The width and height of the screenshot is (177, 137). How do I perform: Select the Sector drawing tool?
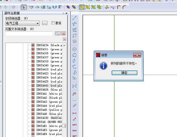point(75,72)
